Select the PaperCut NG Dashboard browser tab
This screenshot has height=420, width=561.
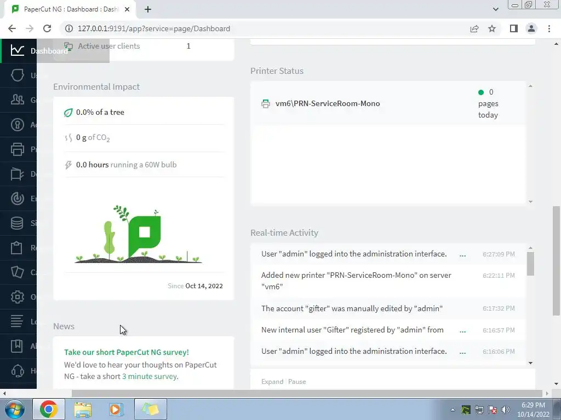[x=70, y=9]
